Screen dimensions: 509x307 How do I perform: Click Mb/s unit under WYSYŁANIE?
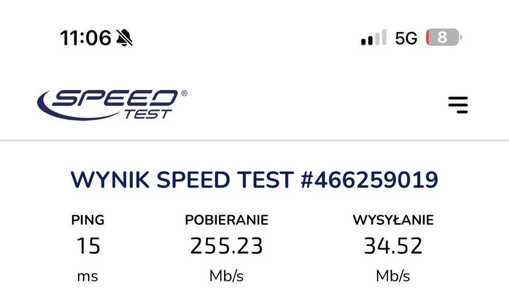(393, 277)
